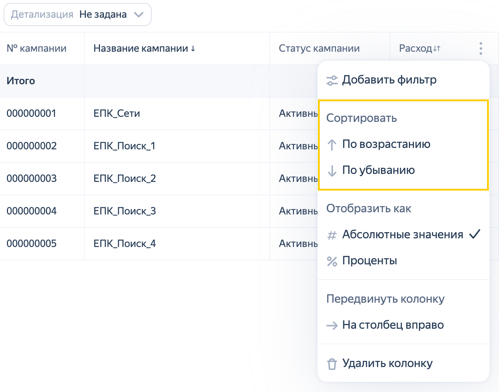499x392 pixels.
Task: Click the Название кампании column header
Action: point(141,48)
